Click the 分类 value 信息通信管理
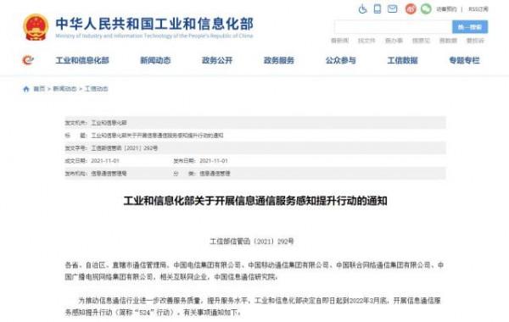The height and width of the screenshot is (322, 509). (215, 174)
